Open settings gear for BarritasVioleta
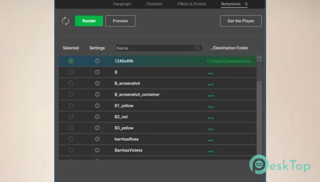Screen dimensions: 320x182 tap(97, 150)
